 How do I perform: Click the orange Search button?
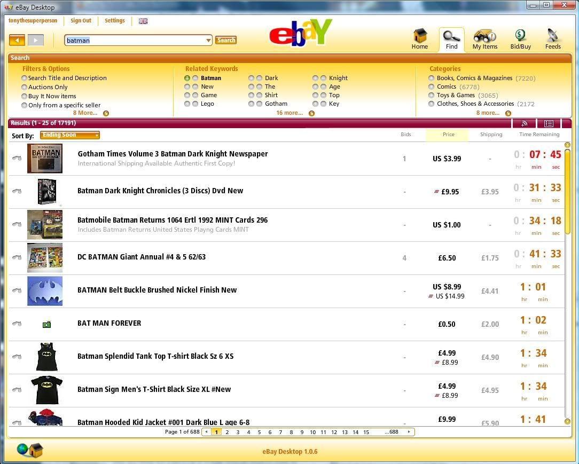point(226,40)
